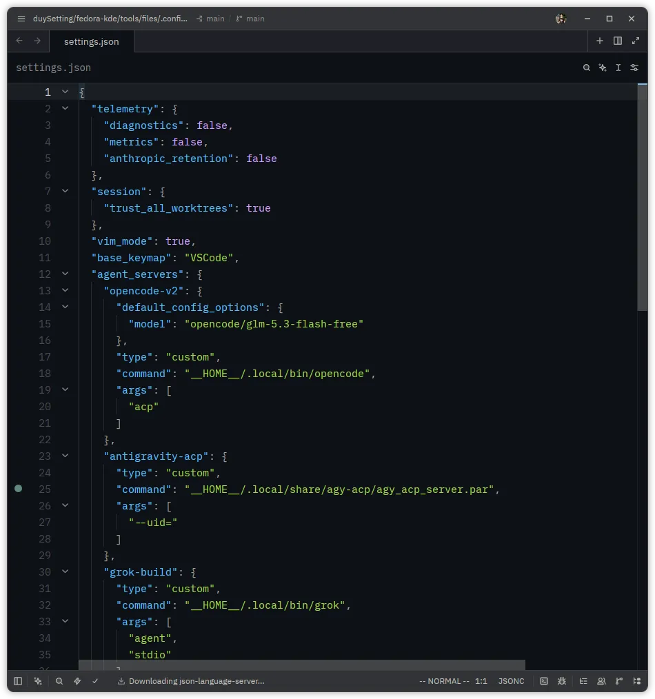The image size is (655, 699).
Task: Open the main worktree selector in title bar
Action: coord(210,19)
